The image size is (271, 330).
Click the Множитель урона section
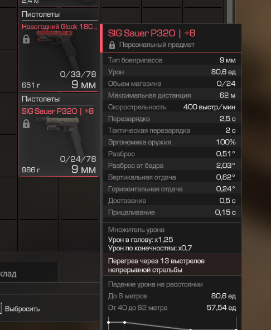172,239
